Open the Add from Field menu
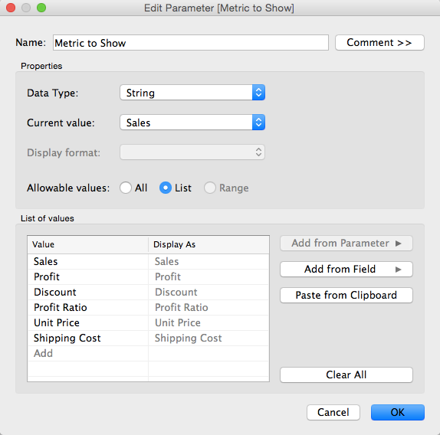 pos(346,269)
